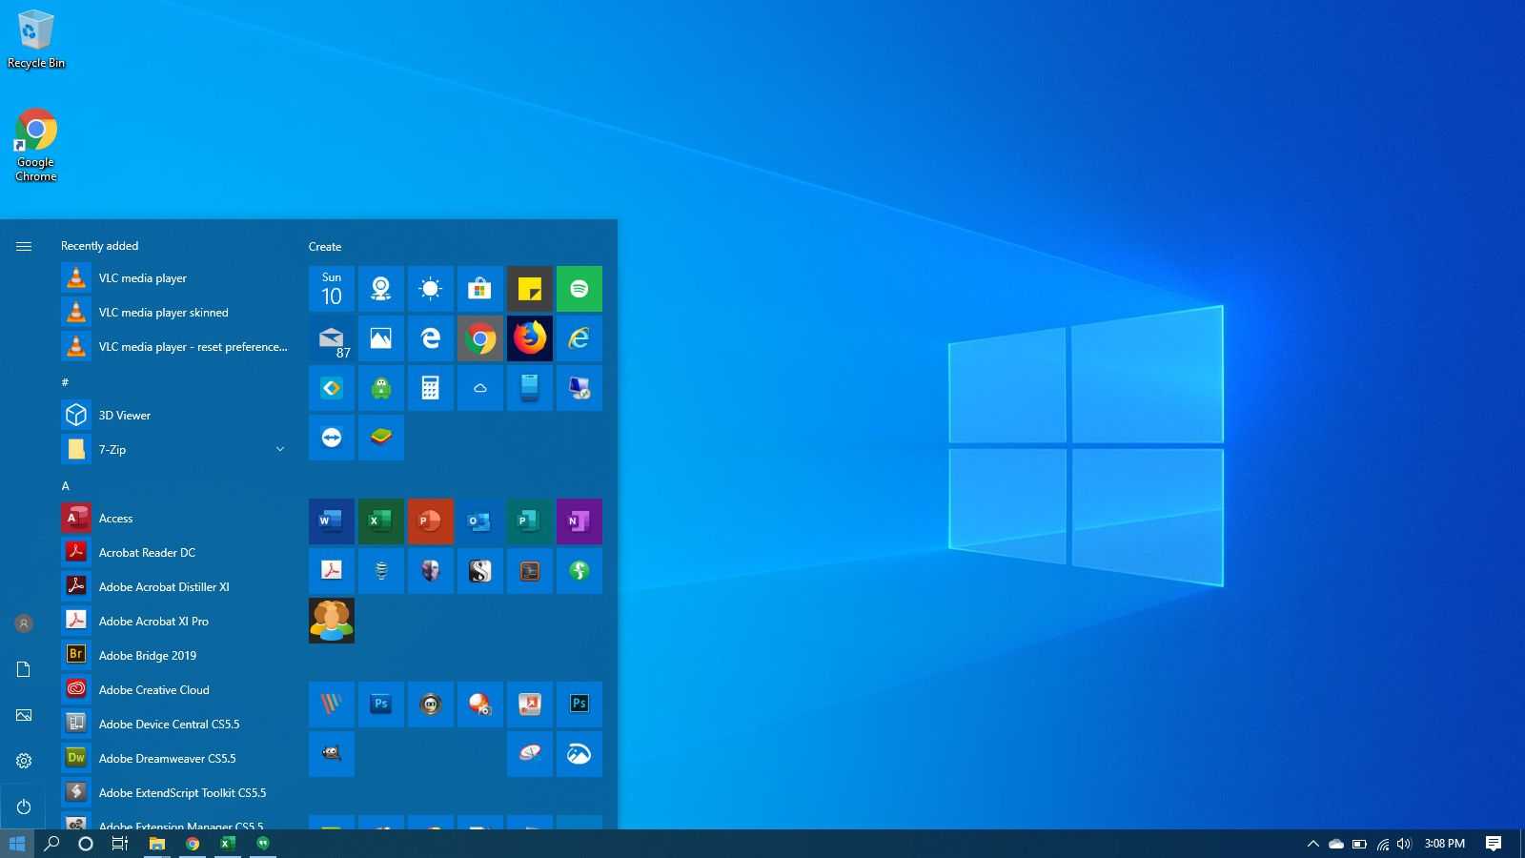Open the Calculator tile
This screenshot has height=858, width=1525.
tap(431, 388)
